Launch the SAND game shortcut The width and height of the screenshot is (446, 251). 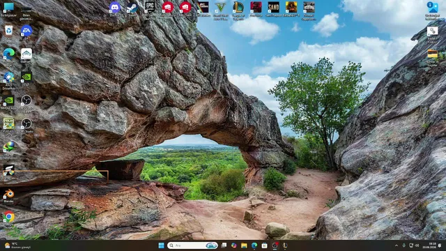[x=273, y=9]
